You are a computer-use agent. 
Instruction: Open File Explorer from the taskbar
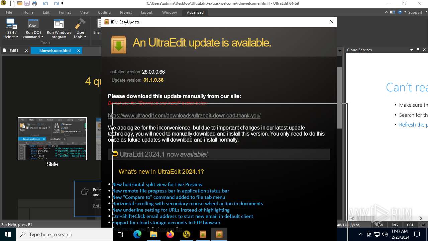click(154, 234)
